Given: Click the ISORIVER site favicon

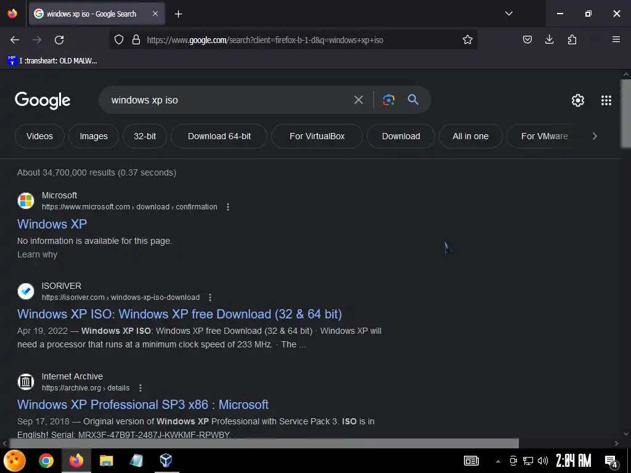Looking at the screenshot, I should pyautogui.click(x=26, y=291).
